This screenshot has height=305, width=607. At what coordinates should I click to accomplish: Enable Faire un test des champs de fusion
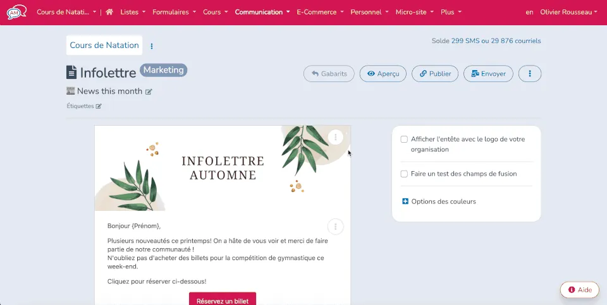tap(404, 174)
